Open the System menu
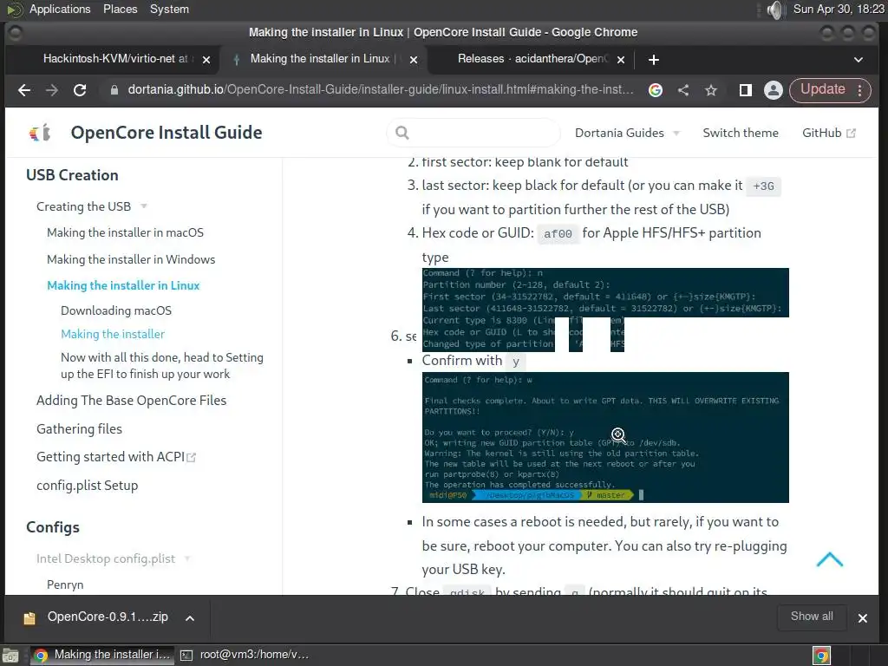 coord(169,9)
